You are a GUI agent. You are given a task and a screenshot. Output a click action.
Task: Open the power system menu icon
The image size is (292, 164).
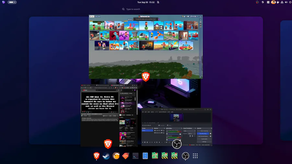(x=290, y=2)
